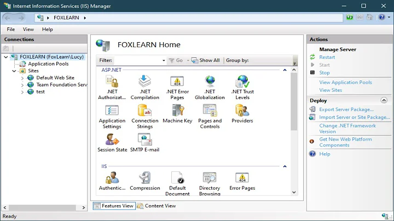
Task: Select Default Web Site in tree
Action: pos(55,78)
